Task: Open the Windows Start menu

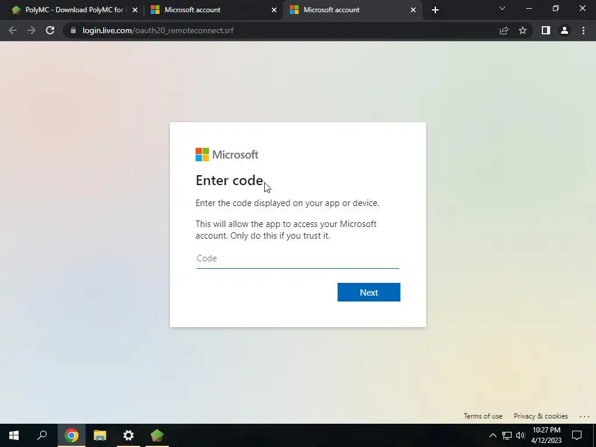Action: [x=14, y=435]
